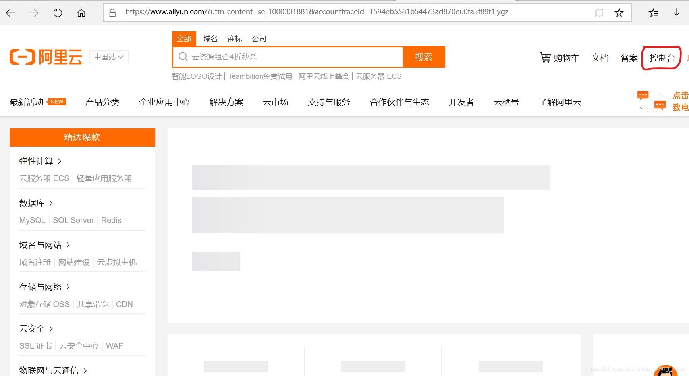Select the 公司 search tab

(x=259, y=39)
